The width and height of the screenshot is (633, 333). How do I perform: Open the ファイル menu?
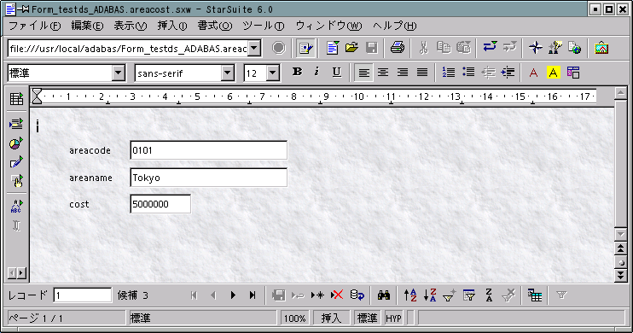pyautogui.click(x=34, y=26)
